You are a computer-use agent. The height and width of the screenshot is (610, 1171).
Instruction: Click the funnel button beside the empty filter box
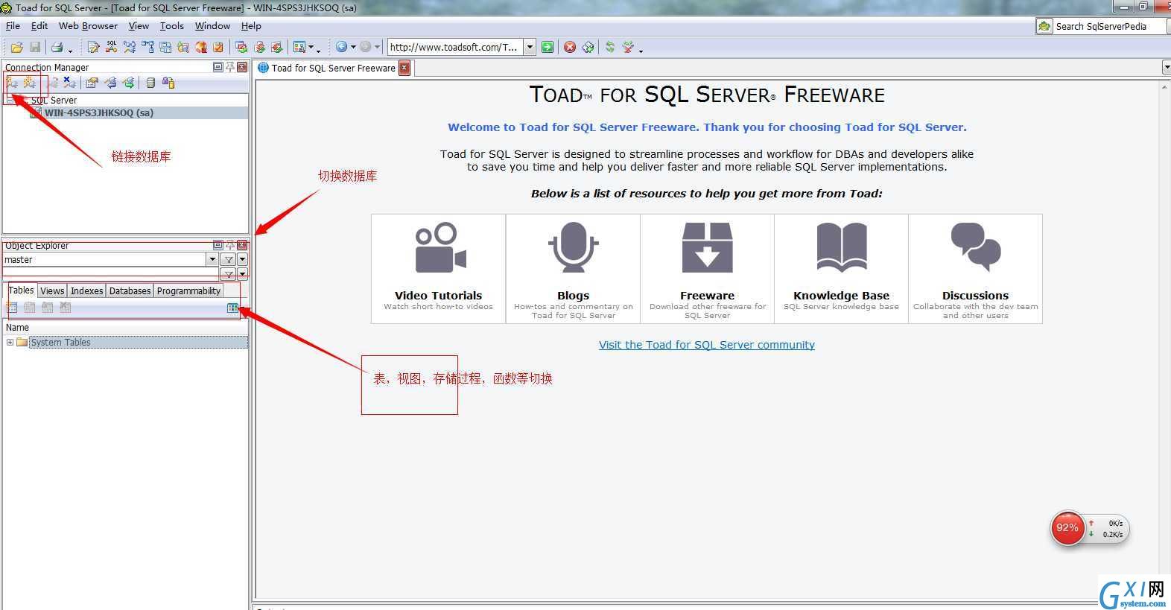229,275
